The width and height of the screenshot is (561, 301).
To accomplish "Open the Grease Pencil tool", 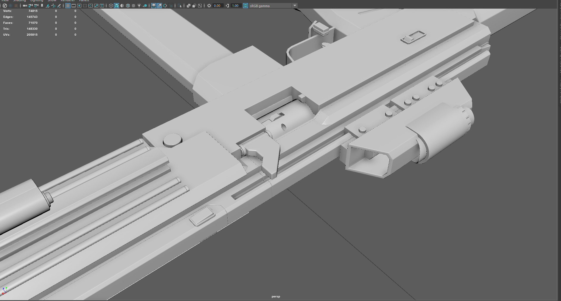I will tap(59, 6).
